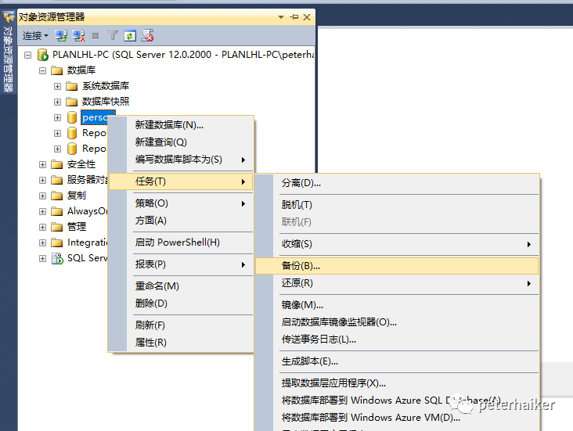Choose 删除(D) in the context menu
Image resolution: width=573 pixels, height=431 pixels.
182,303
